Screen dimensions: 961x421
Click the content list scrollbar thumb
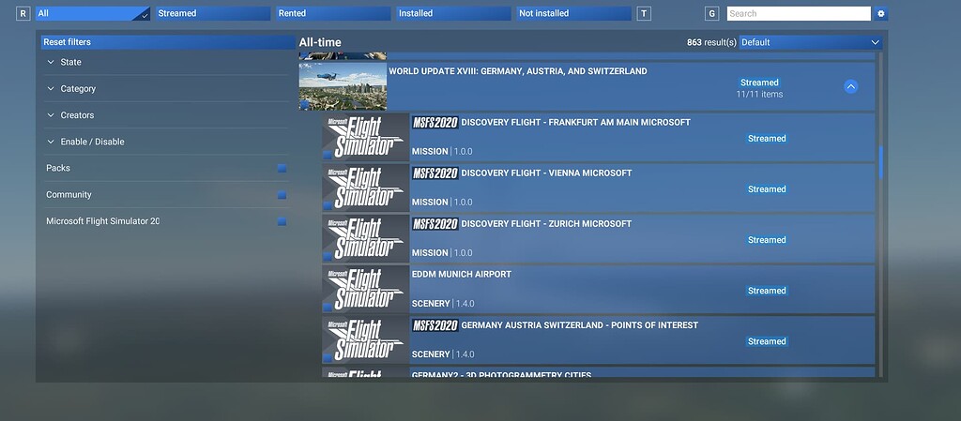coord(880,162)
